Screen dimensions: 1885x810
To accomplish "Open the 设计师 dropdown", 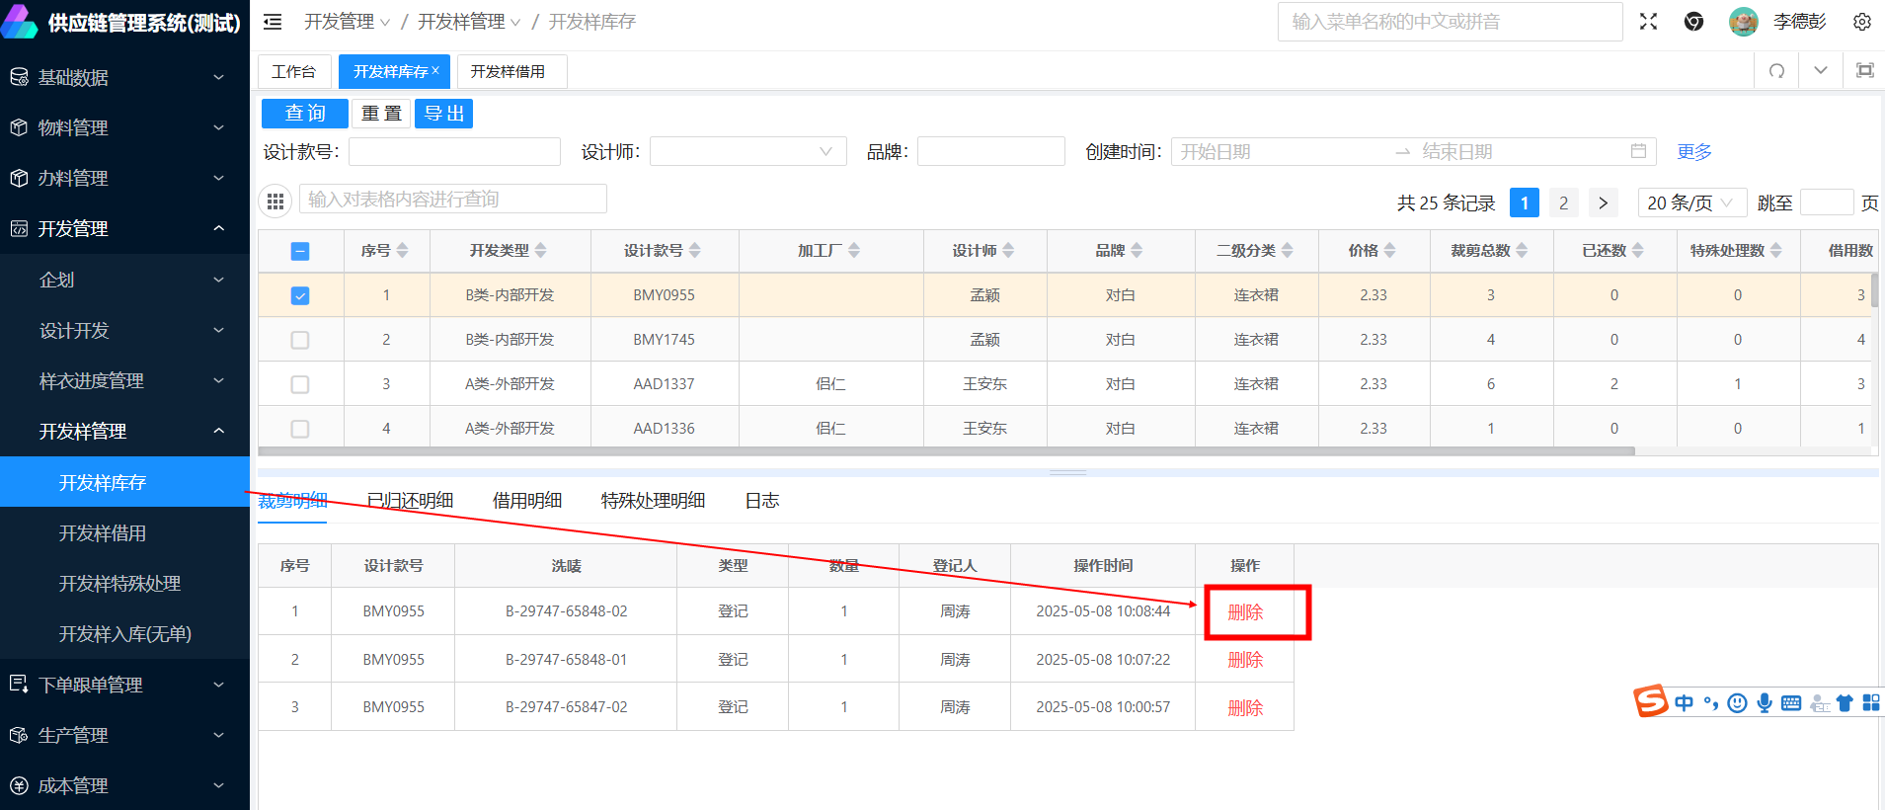I will [x=747, y=151].
